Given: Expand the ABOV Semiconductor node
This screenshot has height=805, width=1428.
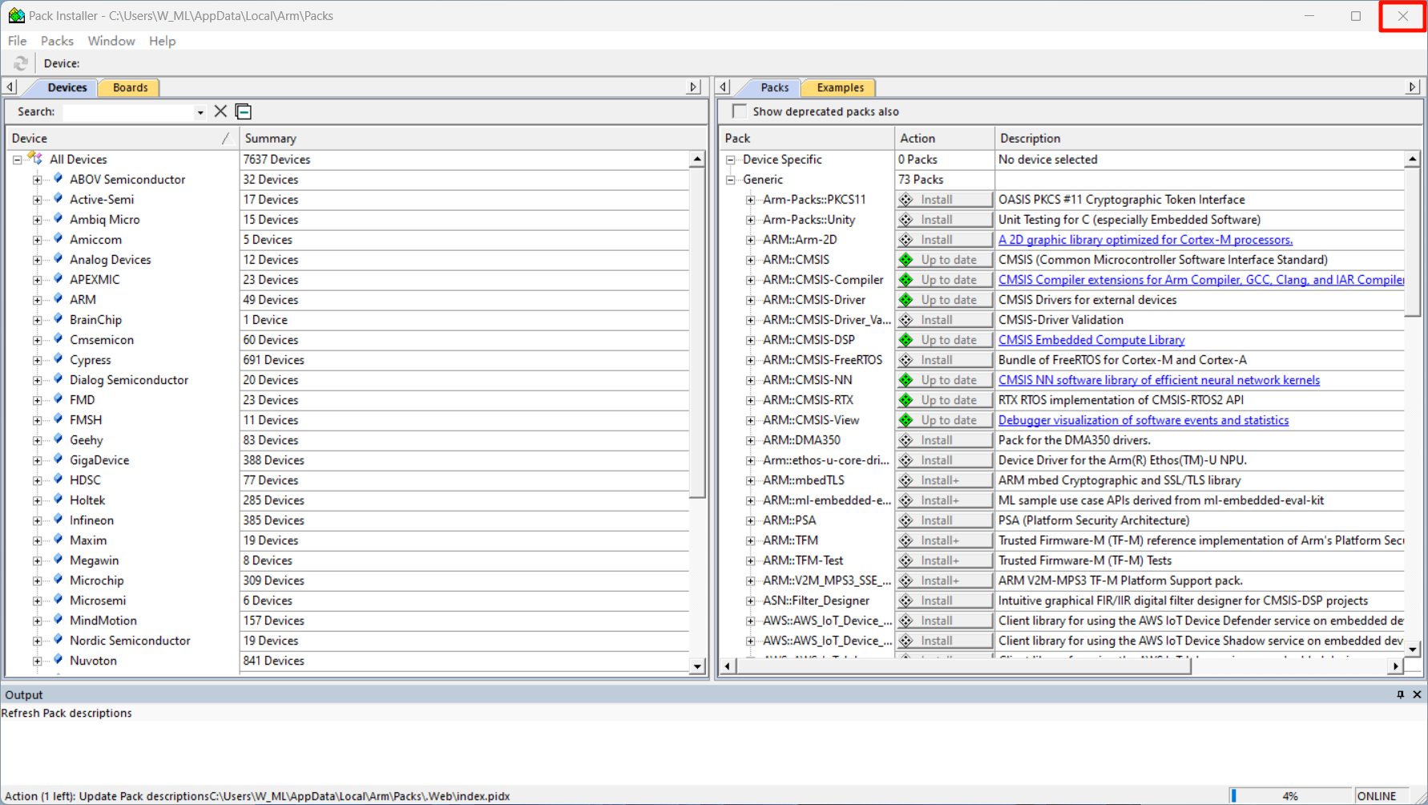Looking at the screenshot, I should pos(37,180).
